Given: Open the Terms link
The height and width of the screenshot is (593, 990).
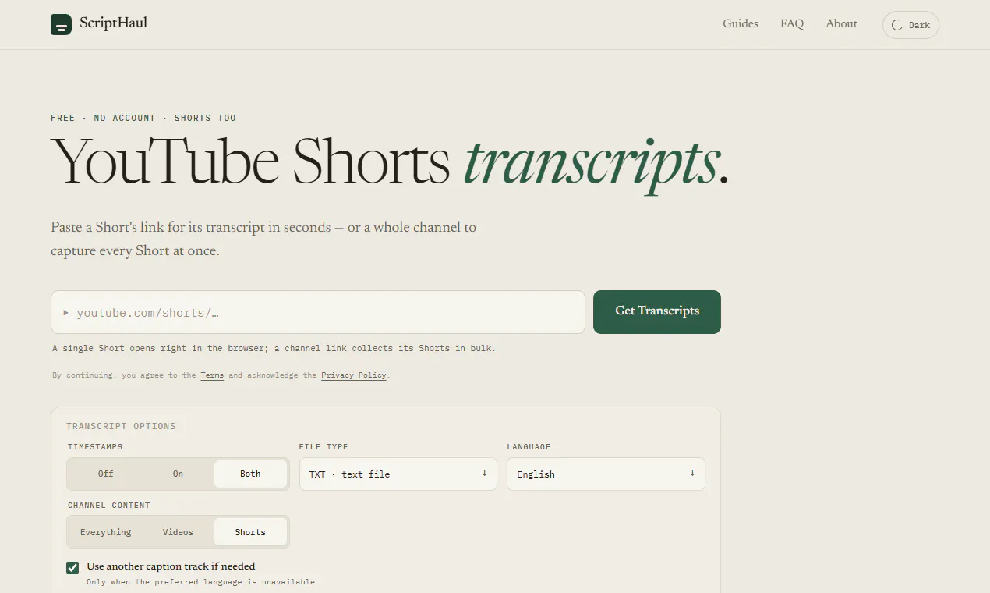Looking at the screenshot, I should click(x=212, y=375).
